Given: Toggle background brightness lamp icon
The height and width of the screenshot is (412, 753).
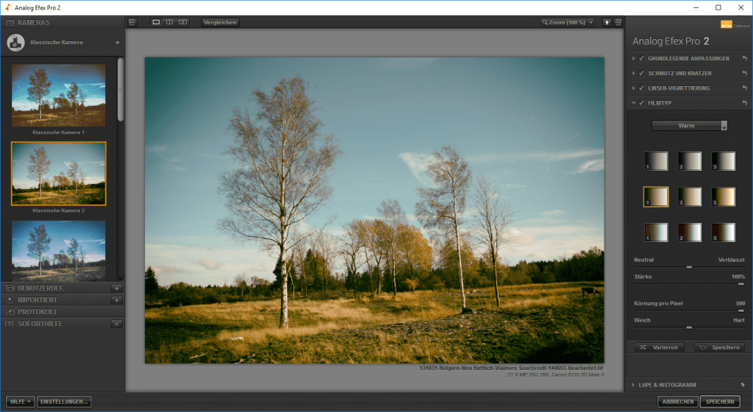Looking at the screenshot, I should (x=607, y=22).
